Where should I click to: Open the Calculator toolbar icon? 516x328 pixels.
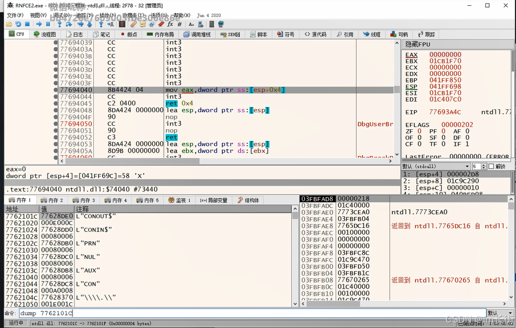pyautogui.click(x=212, y=24)
